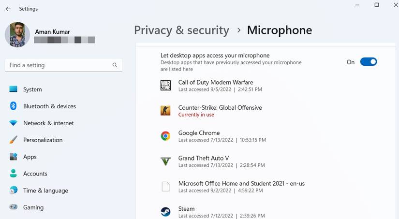Click Aman Kumar profile picture

[17, 35]
